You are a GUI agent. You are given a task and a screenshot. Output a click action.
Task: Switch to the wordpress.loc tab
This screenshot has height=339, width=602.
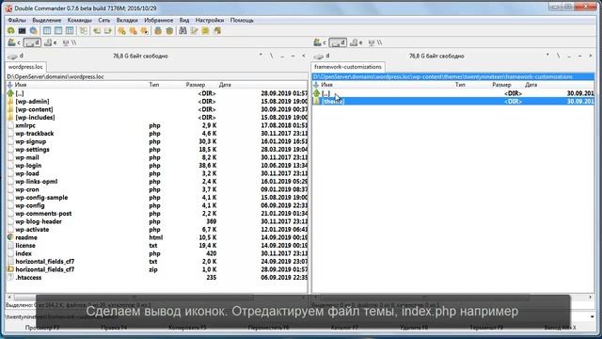pyautogui.click(x=25, y=67)
